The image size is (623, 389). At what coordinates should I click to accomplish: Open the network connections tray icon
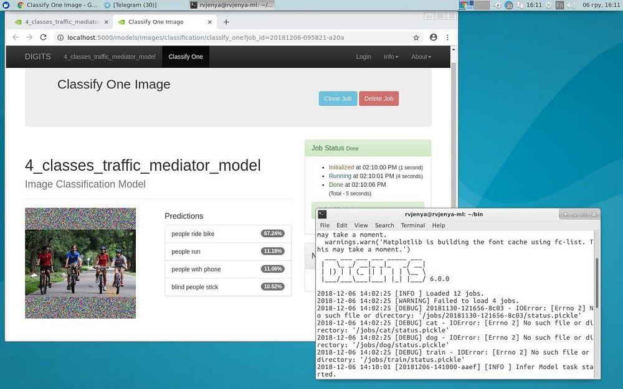[x=520, y=5]
